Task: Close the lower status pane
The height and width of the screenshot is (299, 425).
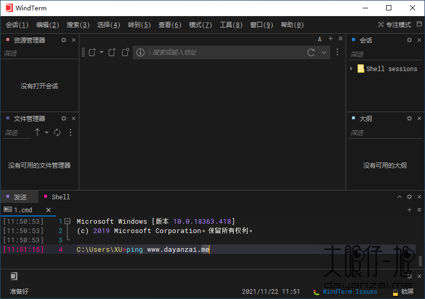Action: (419, 276)
